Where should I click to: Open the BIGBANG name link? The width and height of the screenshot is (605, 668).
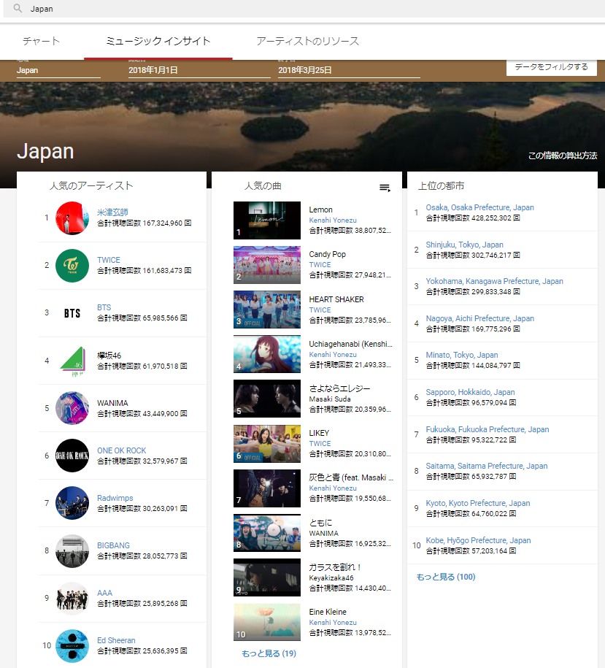pyautogui.click(x=113, y=545)
